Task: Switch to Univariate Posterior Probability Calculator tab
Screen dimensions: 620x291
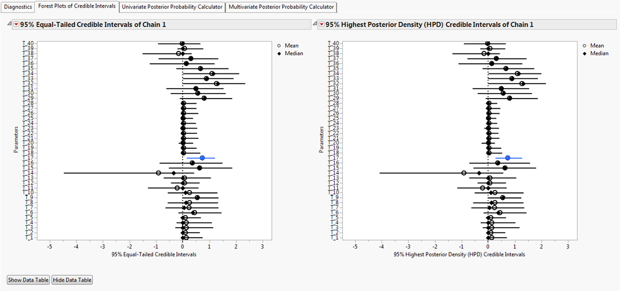Action: (x=172, y=7)
